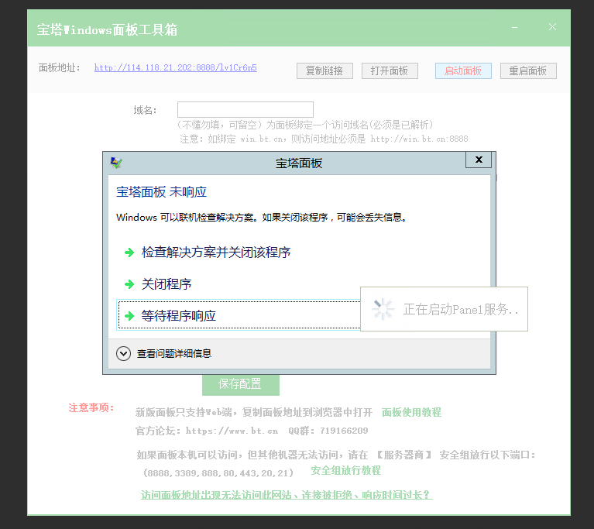594x529 pixels.
Task: Expand 查看问题详细信息 details
Action: 164,353
